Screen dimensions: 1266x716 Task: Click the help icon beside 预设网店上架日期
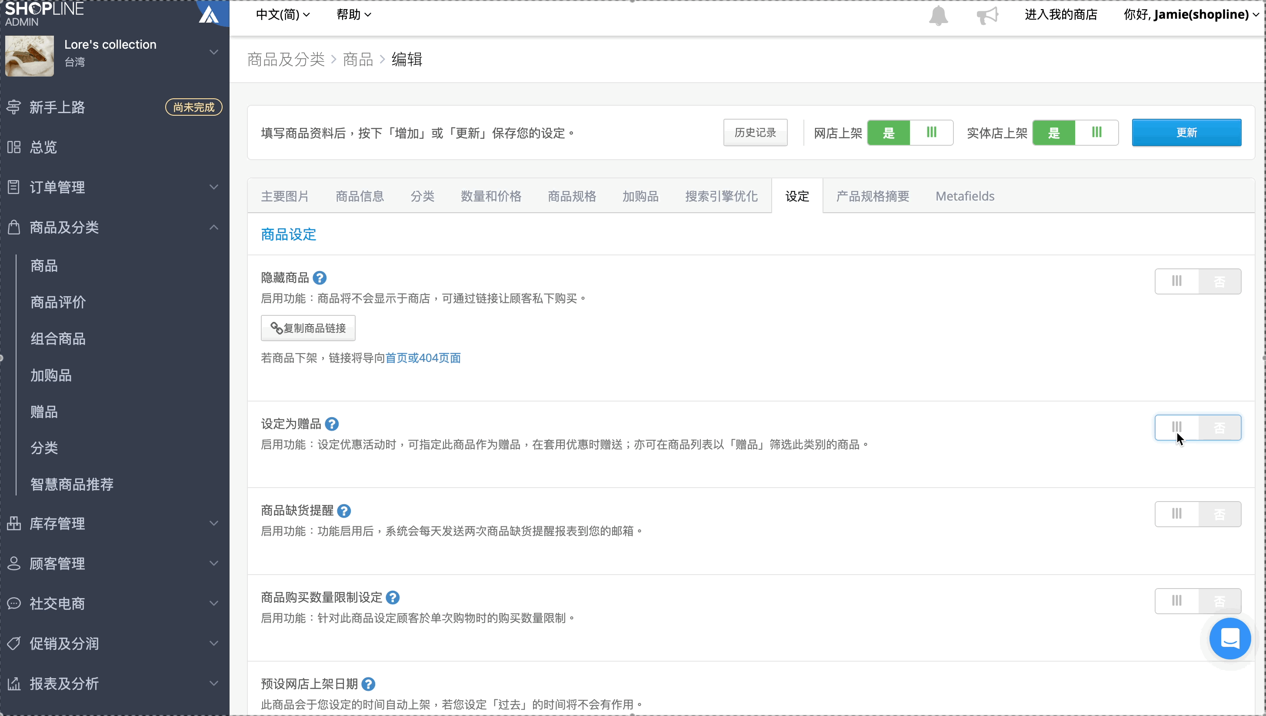tap(368, 684)
